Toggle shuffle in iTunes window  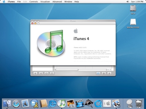(x=41, y=73)
